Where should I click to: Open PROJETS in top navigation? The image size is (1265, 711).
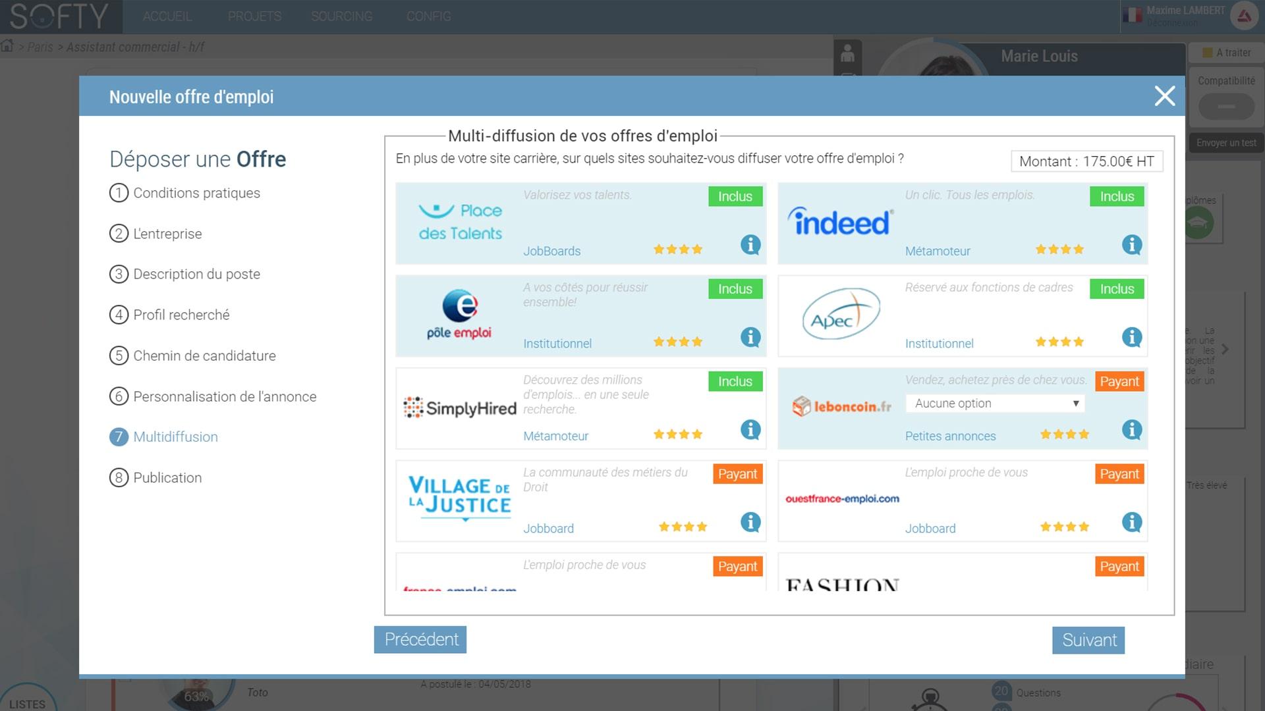tap(254, 16)
